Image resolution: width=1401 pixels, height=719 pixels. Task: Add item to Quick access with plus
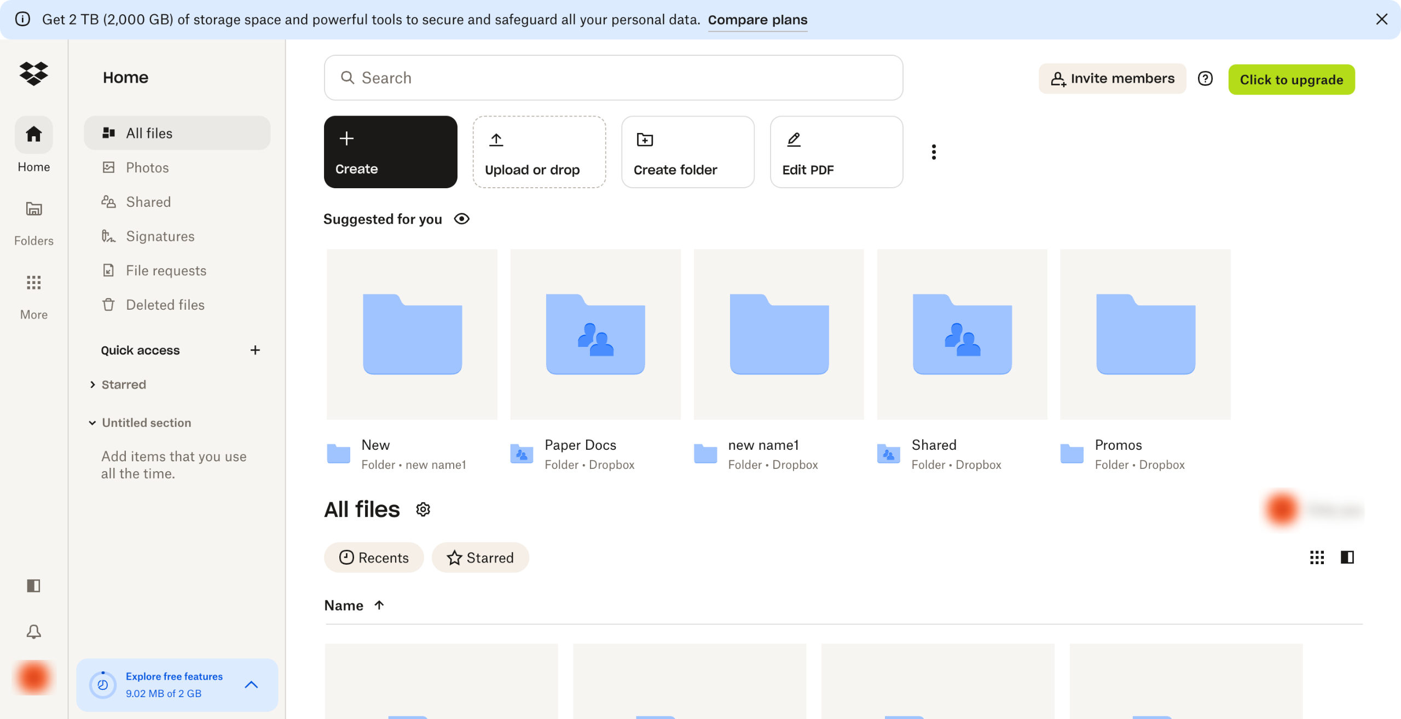click(255, 350)
